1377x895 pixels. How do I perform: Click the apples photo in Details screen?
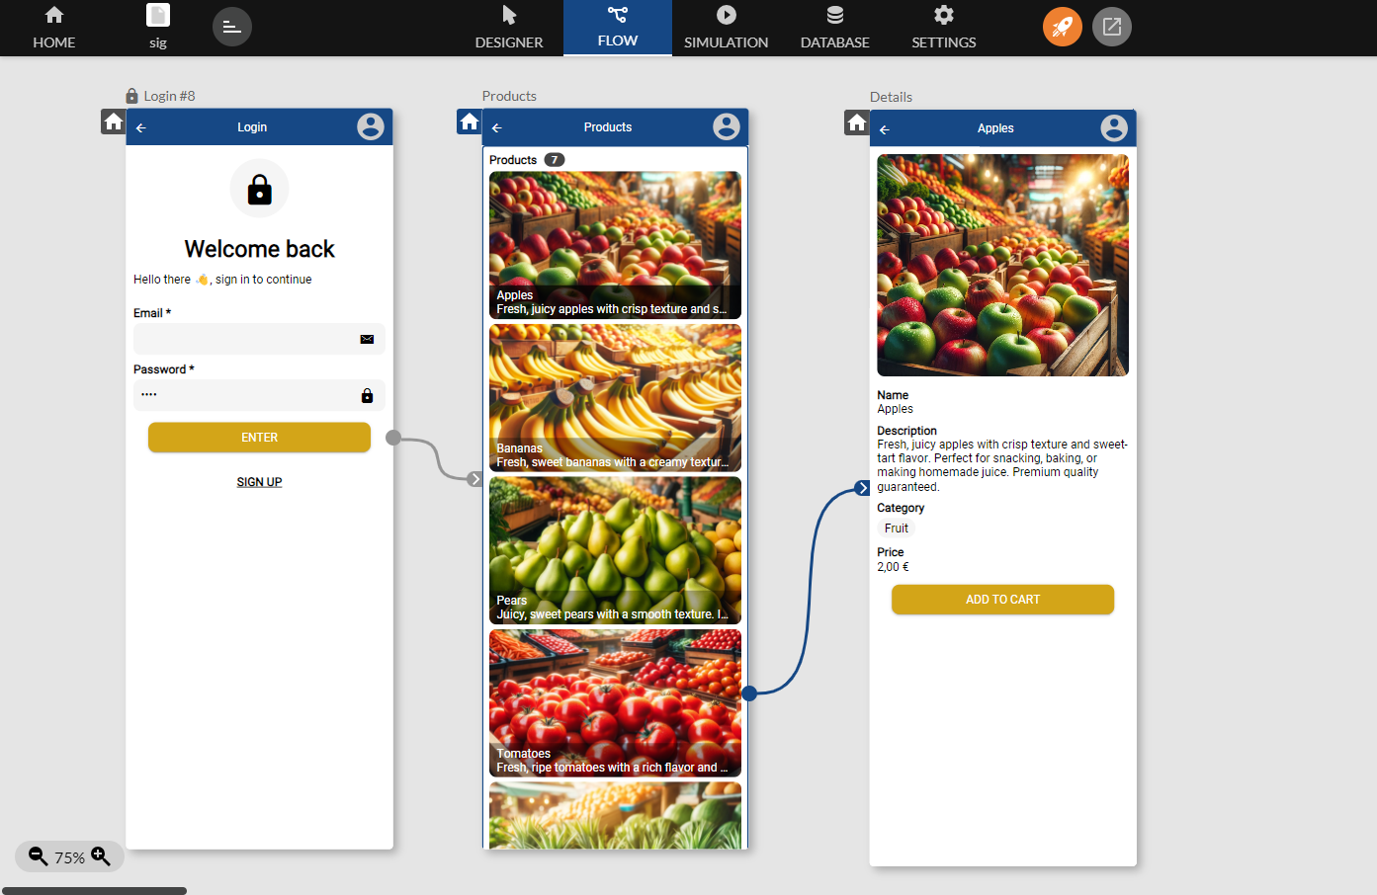pos(1002,265)
